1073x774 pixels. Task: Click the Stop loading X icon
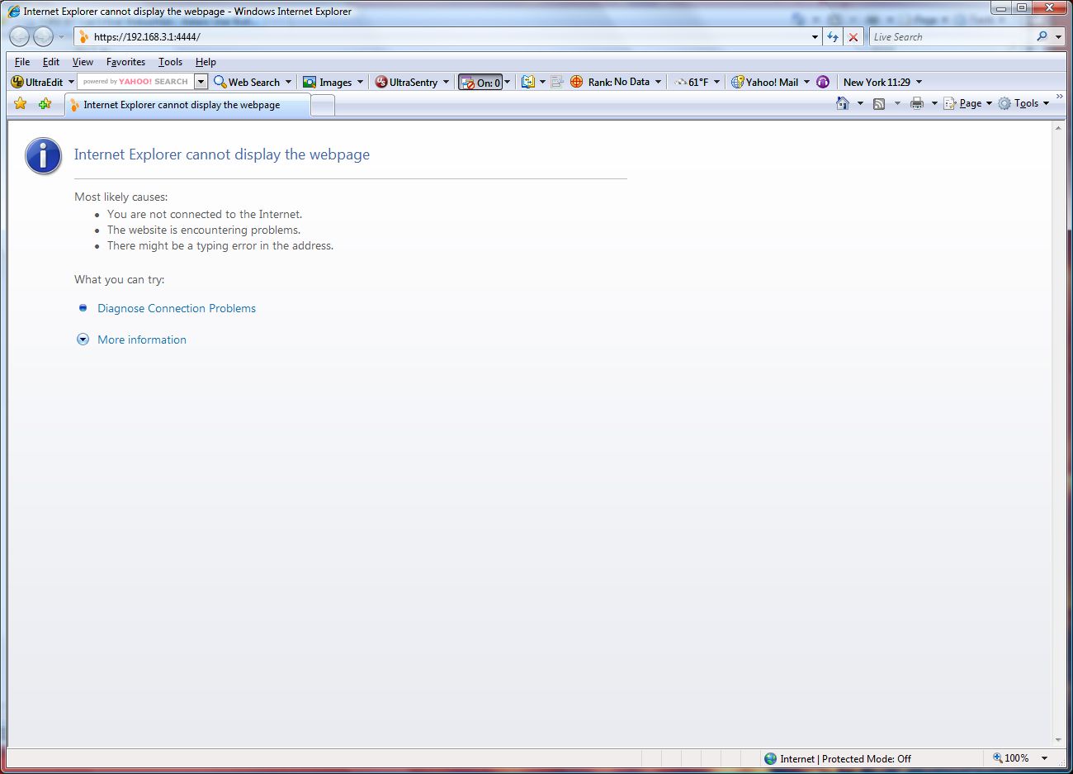tap(853, 37)
